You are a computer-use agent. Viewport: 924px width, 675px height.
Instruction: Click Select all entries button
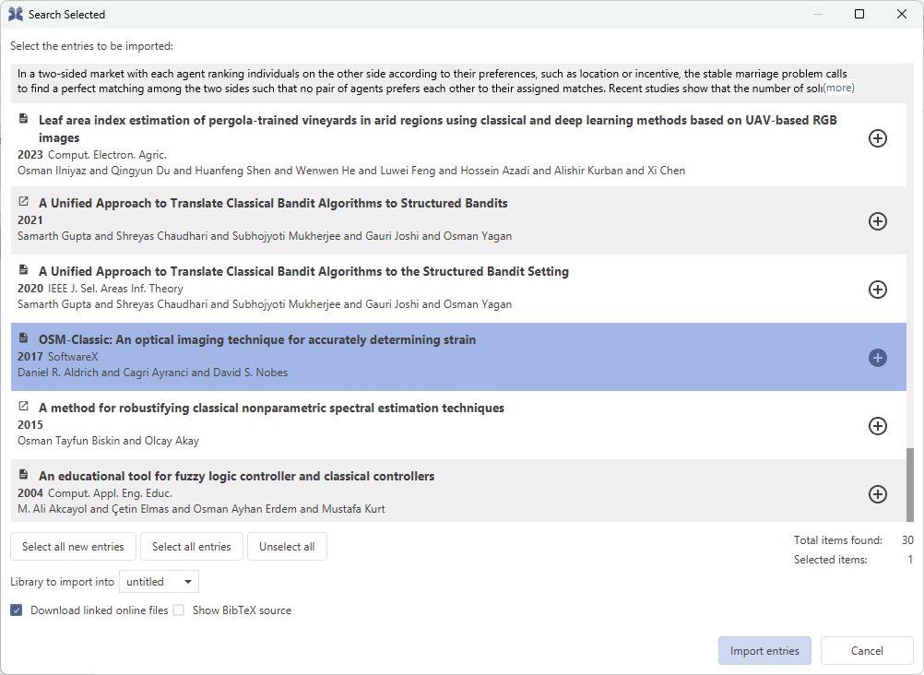click(x=192, y=547)
